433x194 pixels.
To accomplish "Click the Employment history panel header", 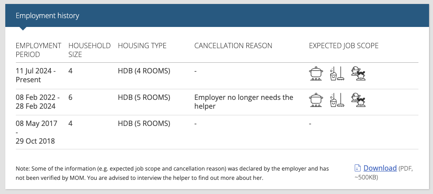I will click(x=217, y=15).
